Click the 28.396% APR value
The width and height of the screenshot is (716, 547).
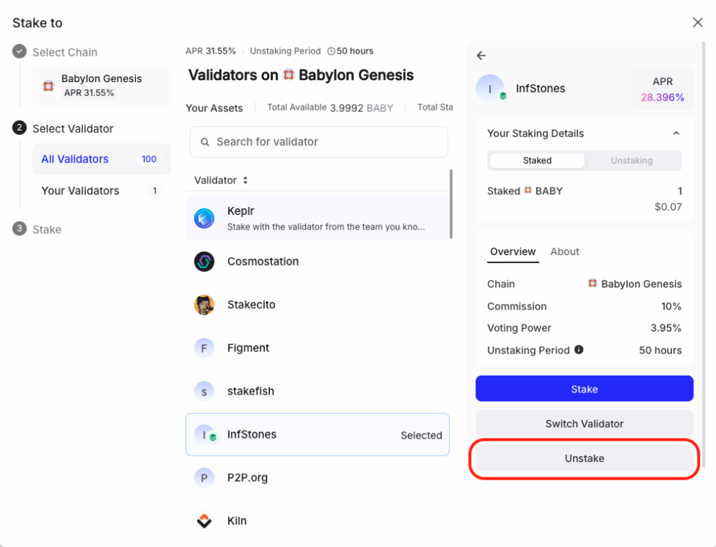tap(662, 98)
